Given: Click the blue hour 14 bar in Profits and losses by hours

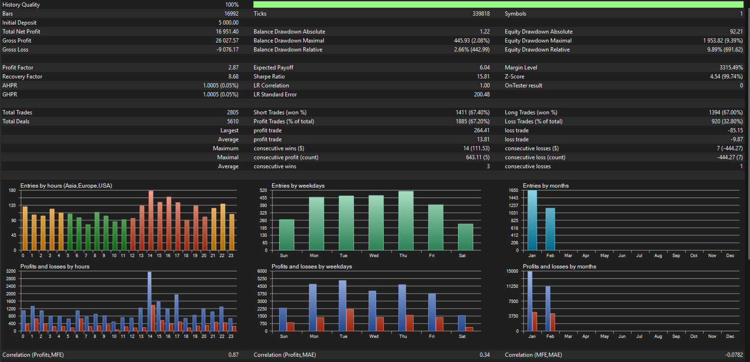Looking at the screenshot, I should point(149,301).
